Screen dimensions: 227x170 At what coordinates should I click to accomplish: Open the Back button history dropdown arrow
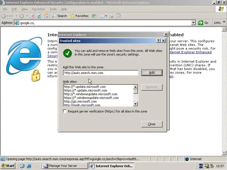click(x=17, y=16)
